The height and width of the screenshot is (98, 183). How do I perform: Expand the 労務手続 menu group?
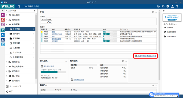point(7,62)
